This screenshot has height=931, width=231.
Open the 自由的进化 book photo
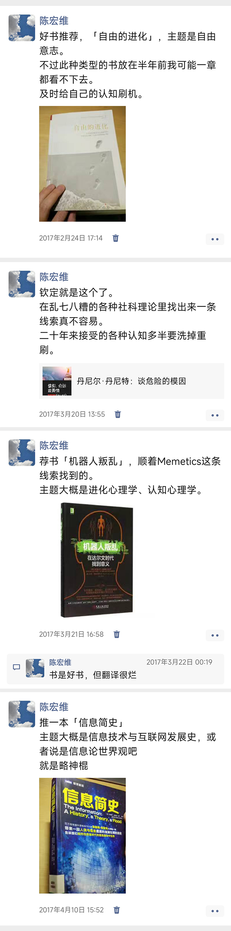82,164
